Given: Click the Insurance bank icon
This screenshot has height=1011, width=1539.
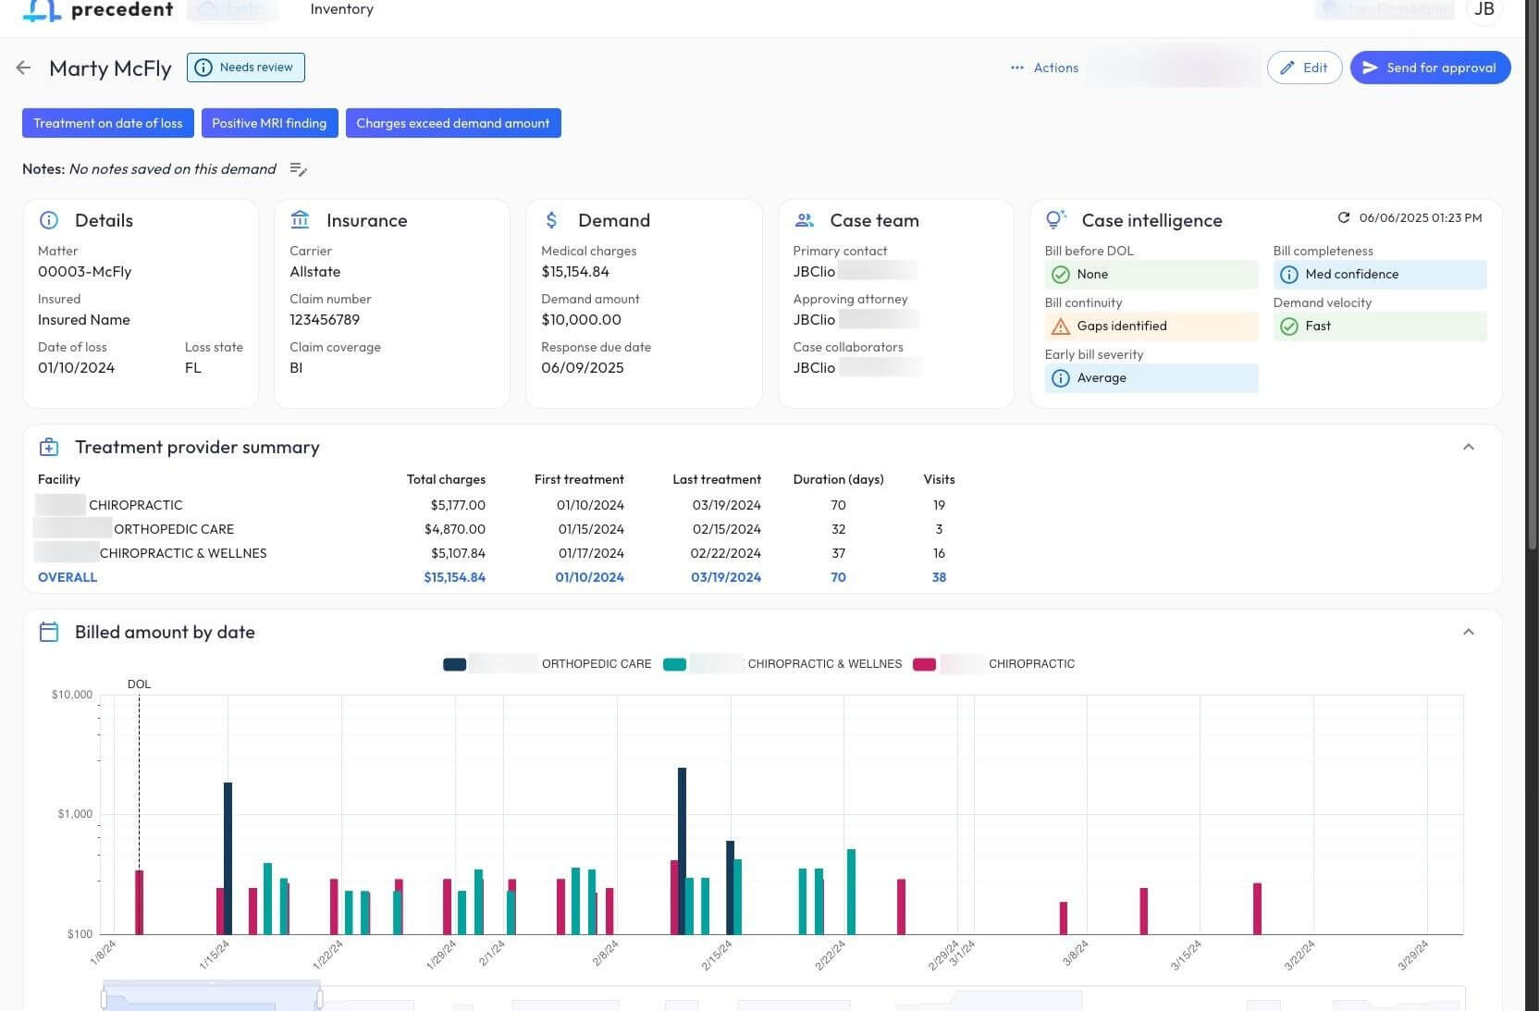Looking at the screenshot, I should pyautogui.click(x=300, y=220).
